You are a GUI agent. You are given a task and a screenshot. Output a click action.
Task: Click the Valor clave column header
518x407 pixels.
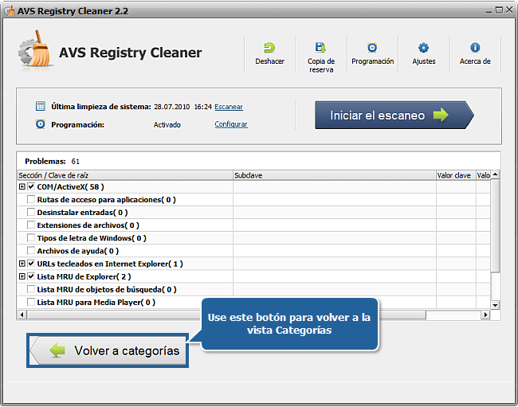coord(456,175)
